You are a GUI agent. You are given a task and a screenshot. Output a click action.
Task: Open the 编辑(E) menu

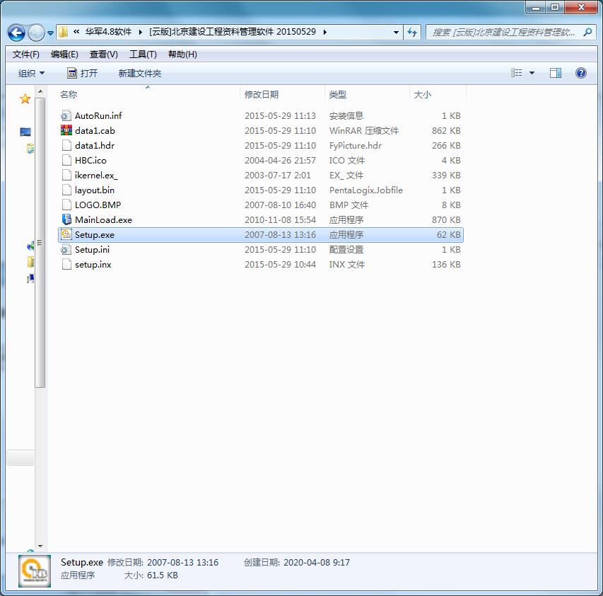64,55
